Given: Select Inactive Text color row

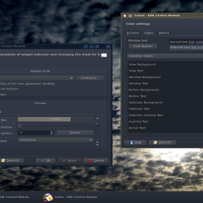Looking at the screenshot, I should [165, 121].
